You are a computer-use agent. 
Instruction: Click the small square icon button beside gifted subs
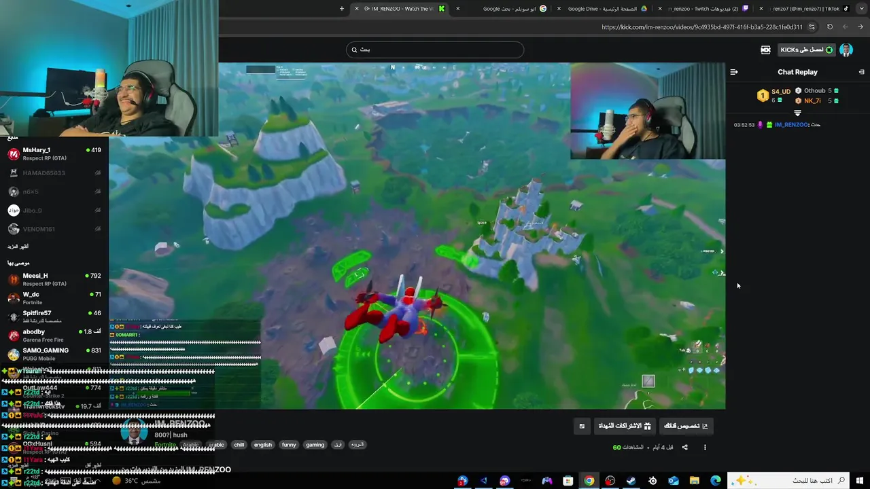coord(582,426)
